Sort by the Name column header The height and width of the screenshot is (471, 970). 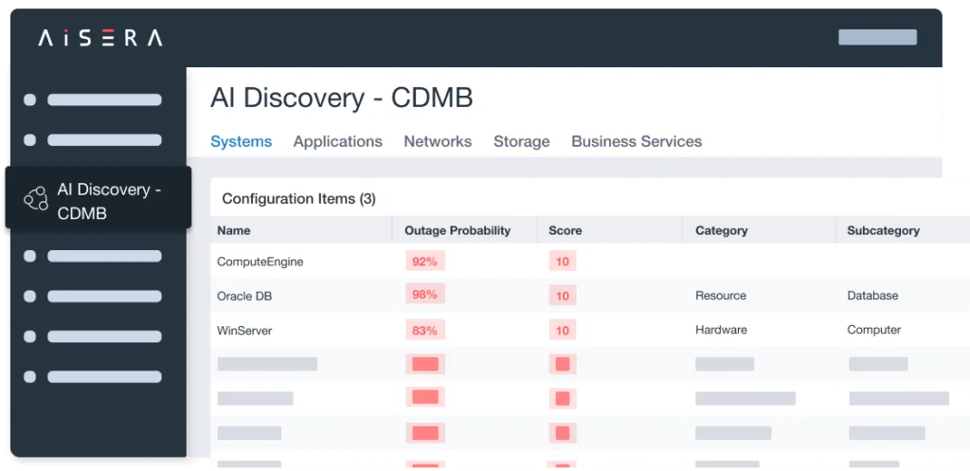234,230
